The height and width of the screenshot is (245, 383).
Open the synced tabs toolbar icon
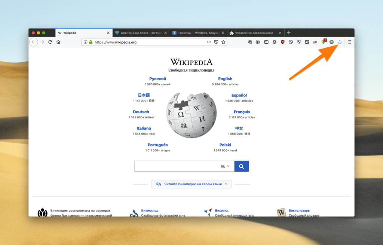(x=250, y=42)
